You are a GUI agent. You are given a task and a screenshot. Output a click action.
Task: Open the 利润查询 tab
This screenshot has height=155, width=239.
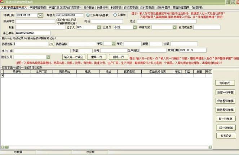tap(116, 8)
